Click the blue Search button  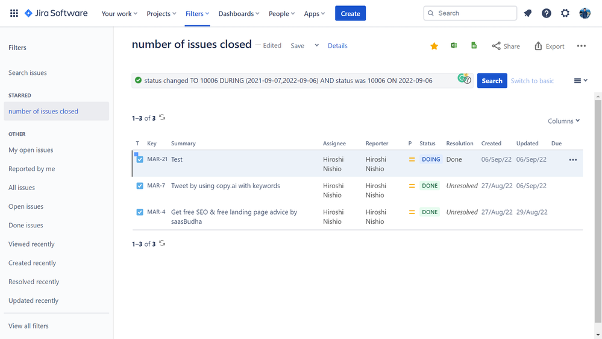[492, 81]
